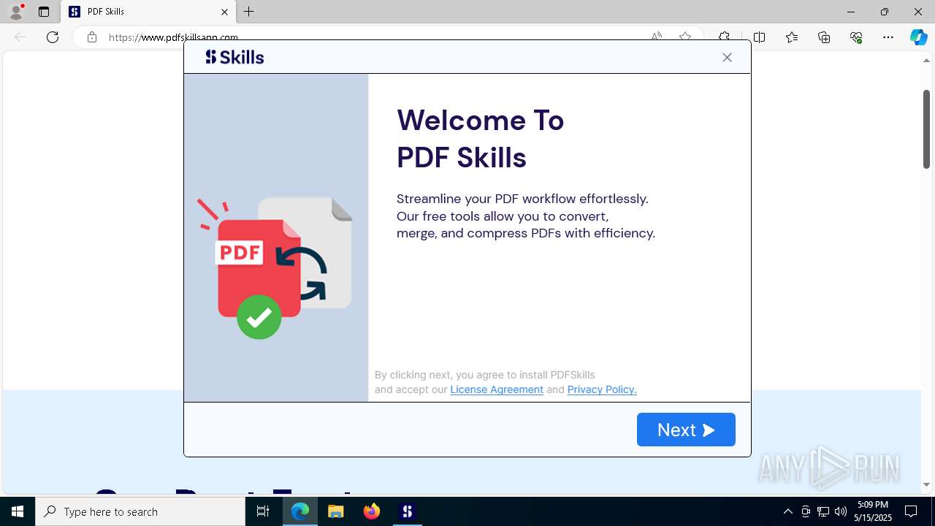This screenshot has height=526, width=935.
Task: Open Browser essentials icon
Action: click(856, 37)
